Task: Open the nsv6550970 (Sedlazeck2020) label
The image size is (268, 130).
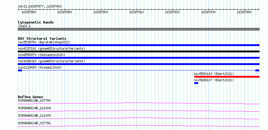Action: tap(42, 55)
